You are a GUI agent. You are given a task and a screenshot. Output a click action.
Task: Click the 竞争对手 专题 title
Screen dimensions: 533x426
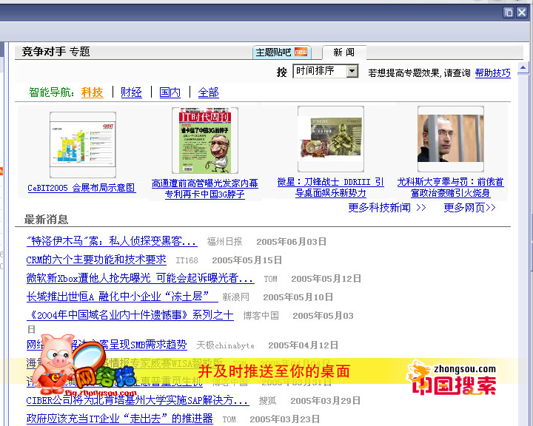56,52
